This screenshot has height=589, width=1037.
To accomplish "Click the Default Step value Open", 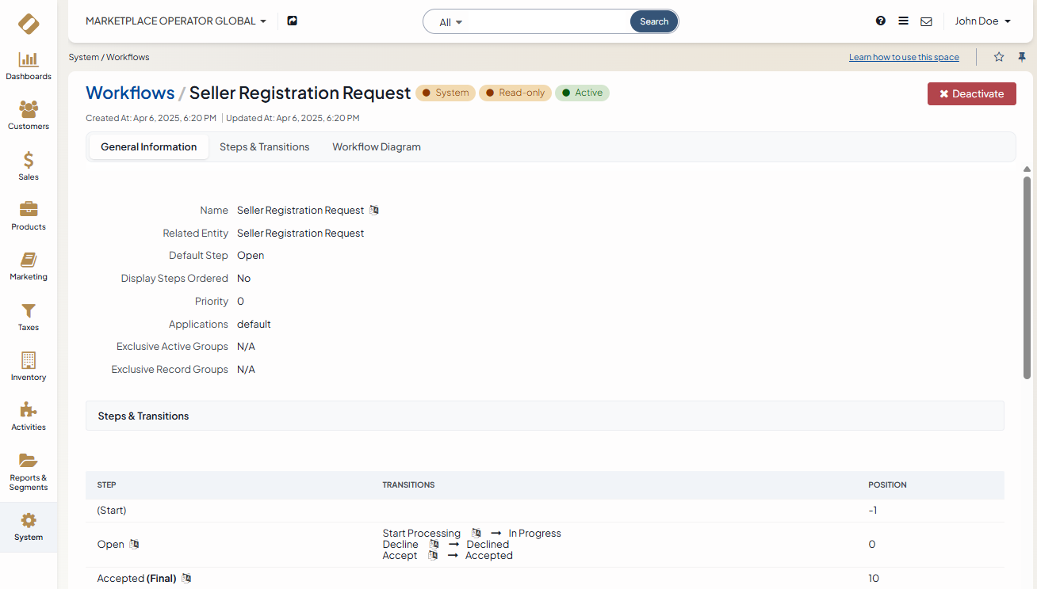I will coord(251,256).
